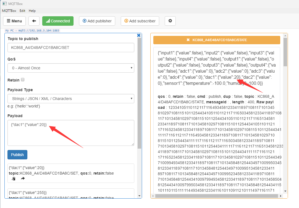Toggle the Retain checkbox

pyautogui.click(x=23, y=80)
